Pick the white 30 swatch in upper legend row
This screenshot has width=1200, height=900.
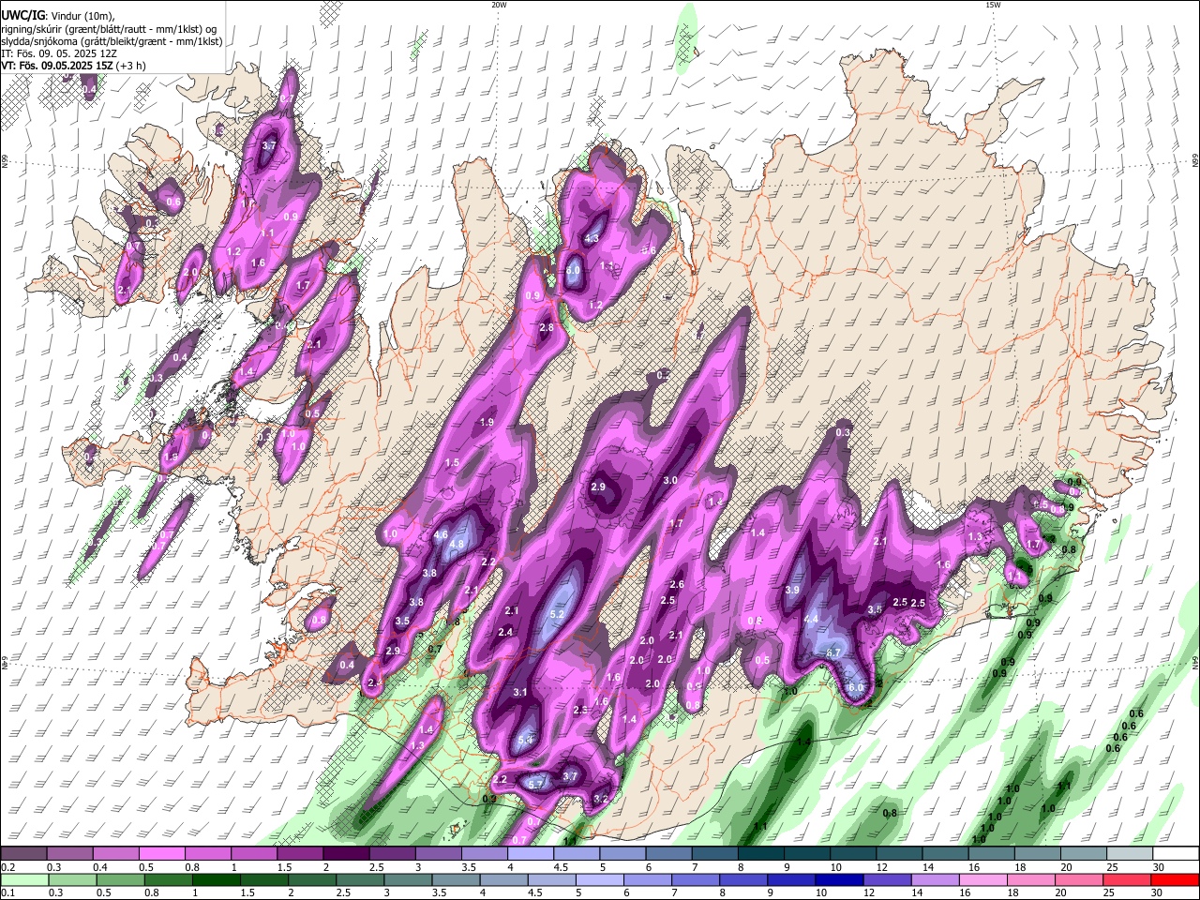click(1176, 854)
